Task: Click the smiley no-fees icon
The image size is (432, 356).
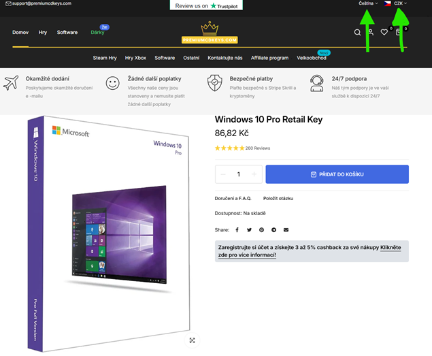Action: 113,83
